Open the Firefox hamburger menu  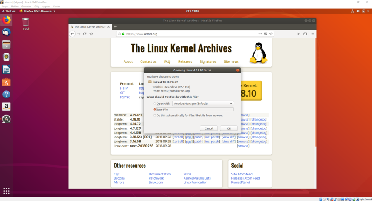tap(312, 34)
